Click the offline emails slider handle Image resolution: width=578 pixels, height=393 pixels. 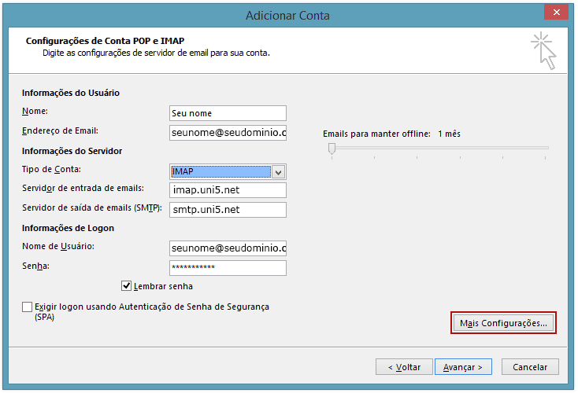[x=332, y=149]
